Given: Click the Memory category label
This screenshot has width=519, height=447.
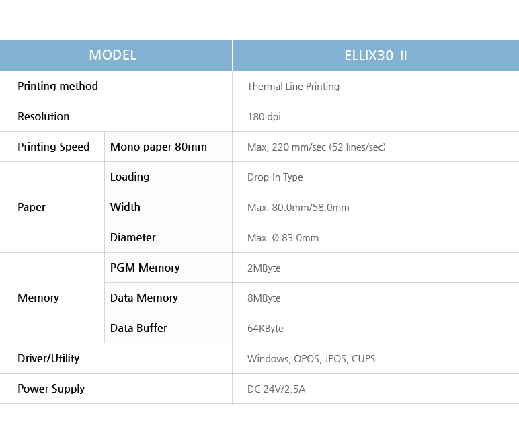Looking at the screenshot, I should pyautogui.click(x=38, y=298).
